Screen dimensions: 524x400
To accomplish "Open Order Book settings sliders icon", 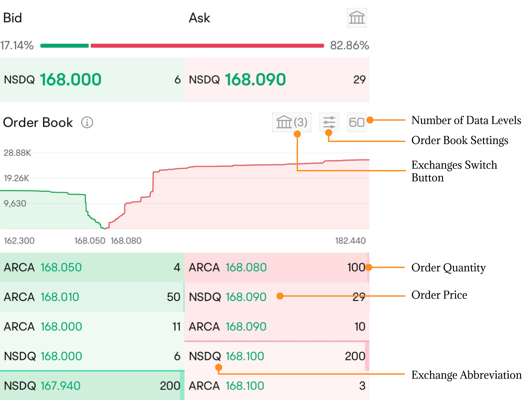I will [329, 122].
